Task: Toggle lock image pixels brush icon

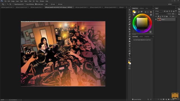Action: coord(161,16)
